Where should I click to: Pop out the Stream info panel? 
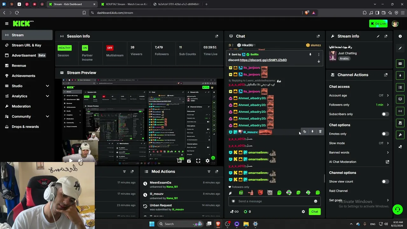[386, 36]
